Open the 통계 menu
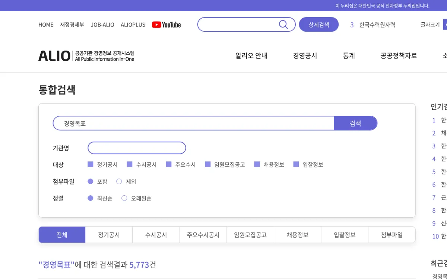 349,56
